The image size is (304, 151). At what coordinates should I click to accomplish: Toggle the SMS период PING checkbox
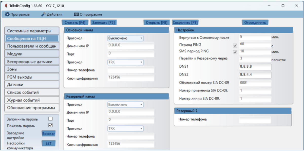point(235,52)
